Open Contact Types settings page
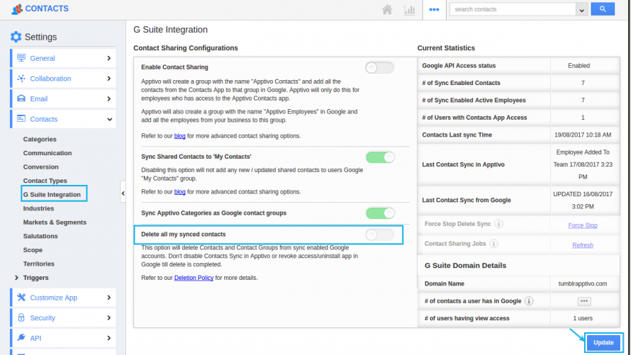 (45, 181)
